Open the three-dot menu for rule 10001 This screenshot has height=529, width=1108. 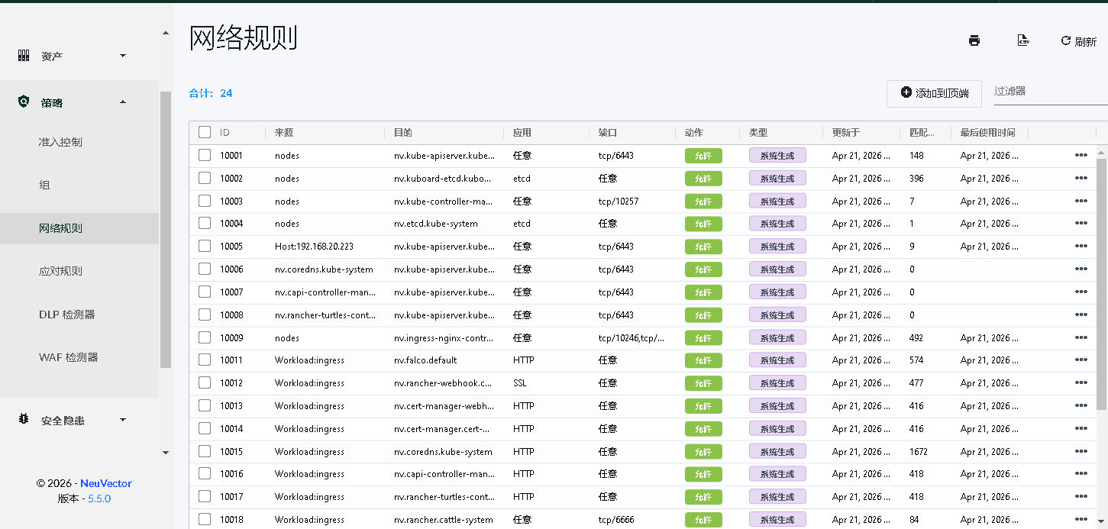click(1081, 156)
